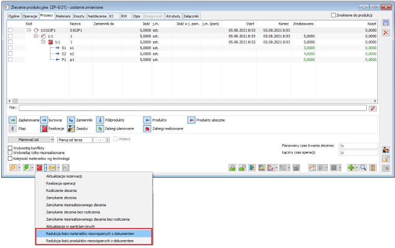Choose Rozliczenie zlecenia from the menu
The width and height of the screenshot is (395, 248).
pos(61,191)
